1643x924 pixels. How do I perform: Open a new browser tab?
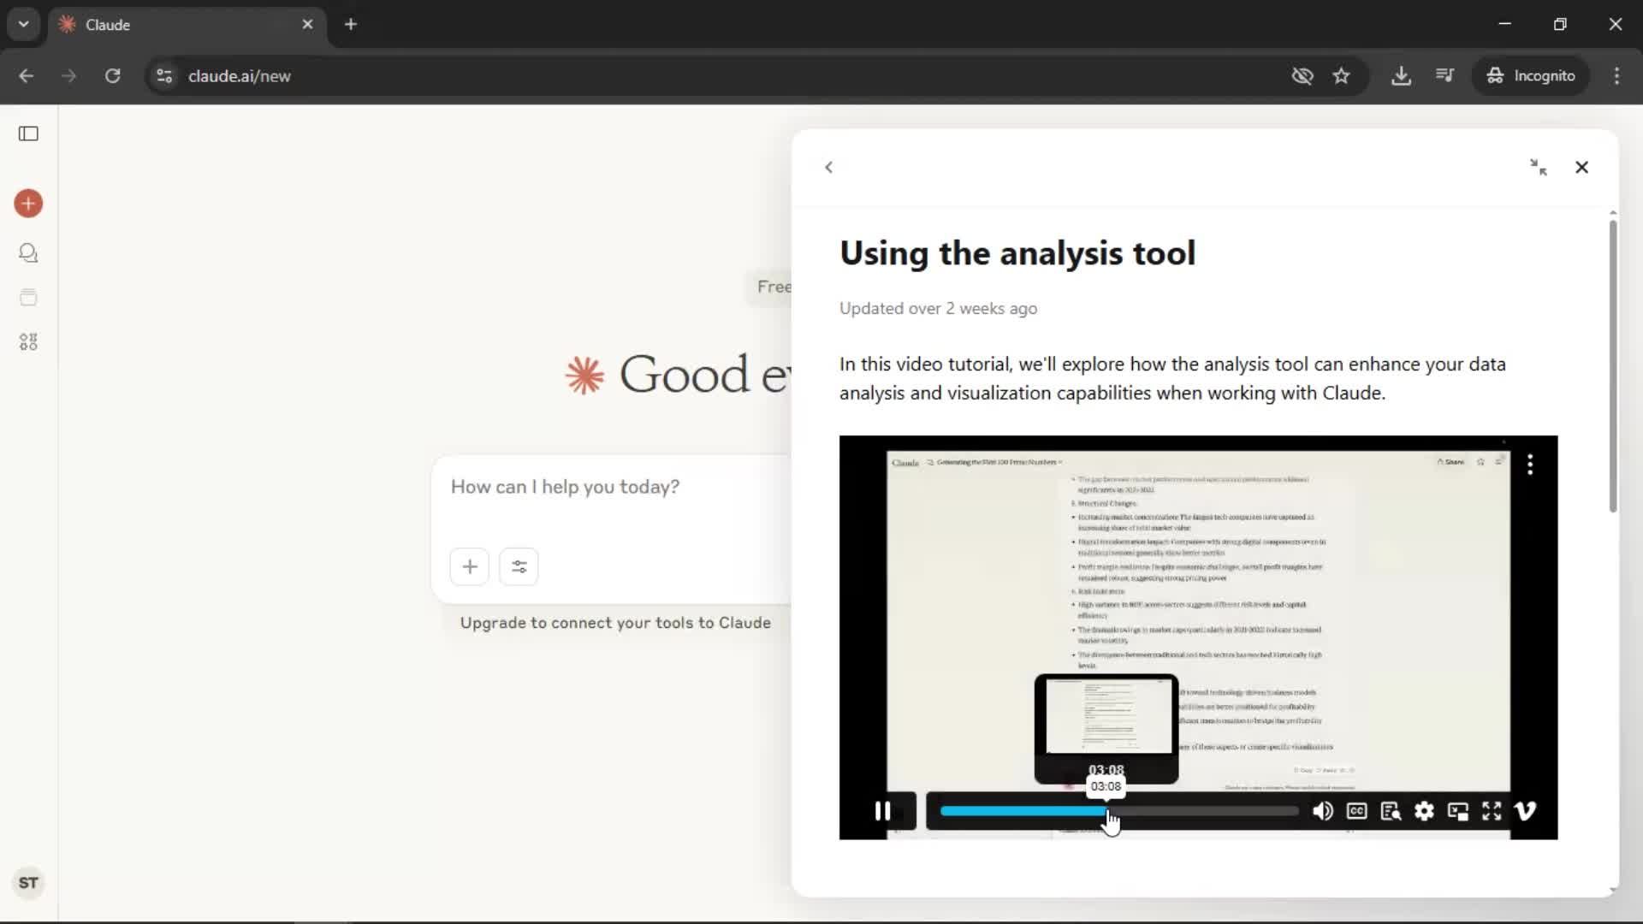click(350, 24)
